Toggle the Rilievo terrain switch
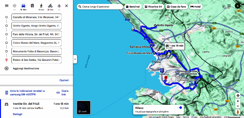 179,108
